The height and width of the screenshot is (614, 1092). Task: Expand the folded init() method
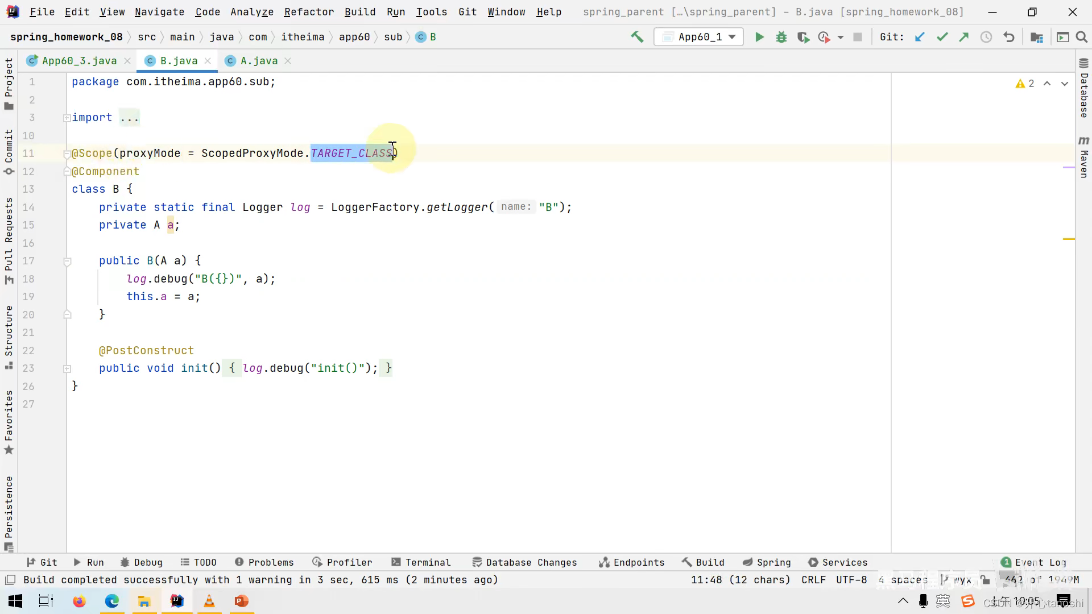point(67,368)
